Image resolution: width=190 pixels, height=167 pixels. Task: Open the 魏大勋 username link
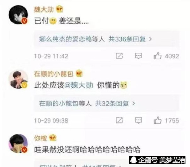(x=44, y=9)
